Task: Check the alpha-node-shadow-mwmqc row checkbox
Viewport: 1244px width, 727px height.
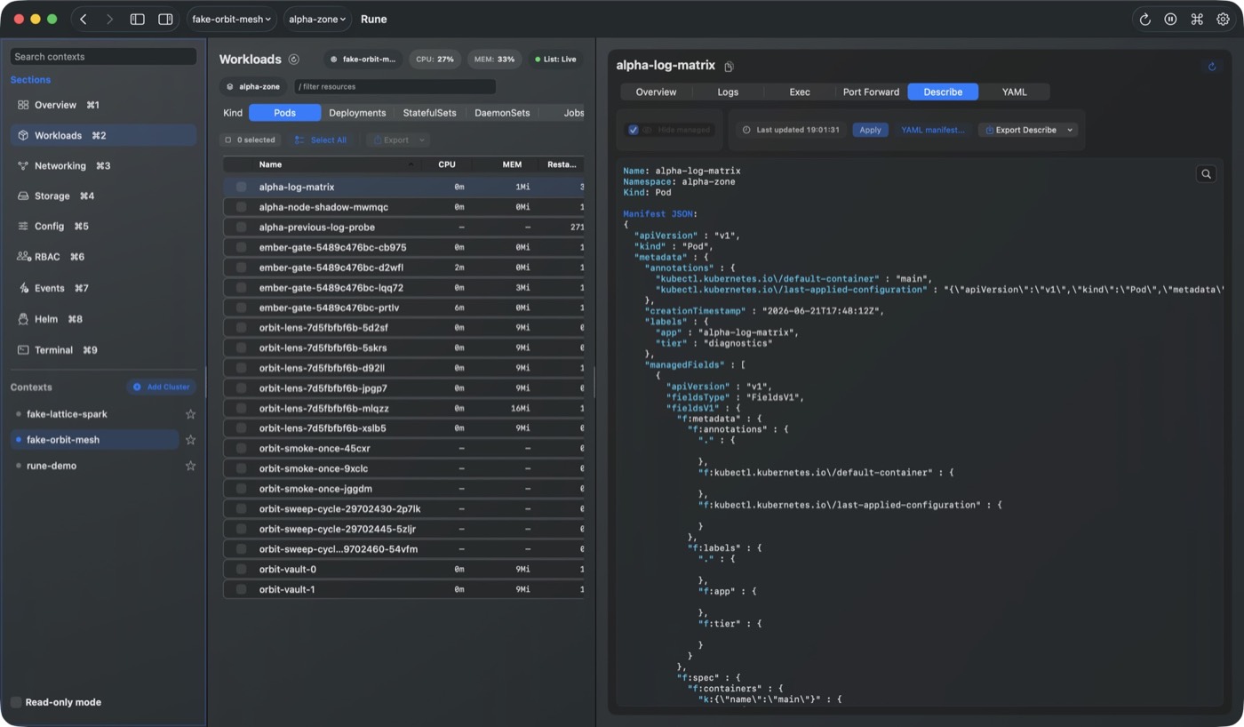Action: [241, 207]
